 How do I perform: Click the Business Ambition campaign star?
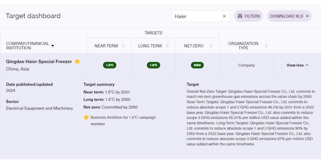point(86,117)
